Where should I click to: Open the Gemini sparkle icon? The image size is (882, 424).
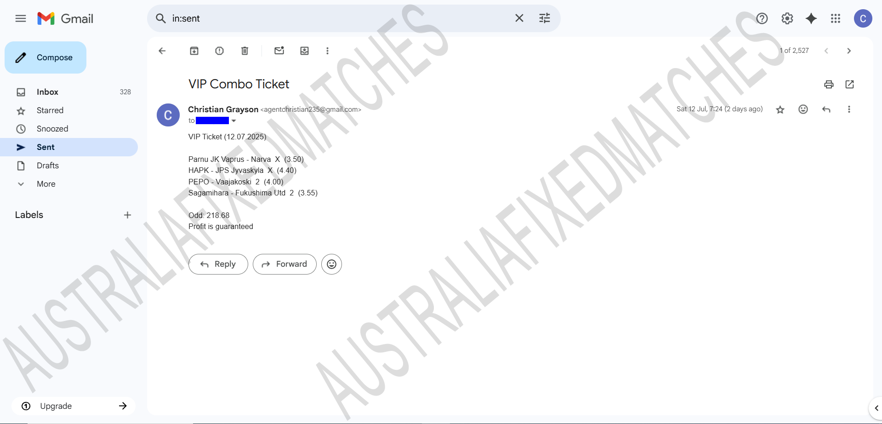point(811,18)
